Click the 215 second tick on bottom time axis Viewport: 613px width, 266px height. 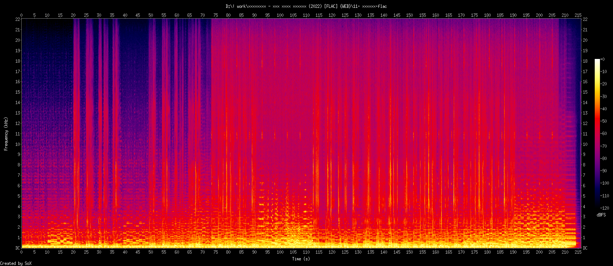click(x=578, y=252)
